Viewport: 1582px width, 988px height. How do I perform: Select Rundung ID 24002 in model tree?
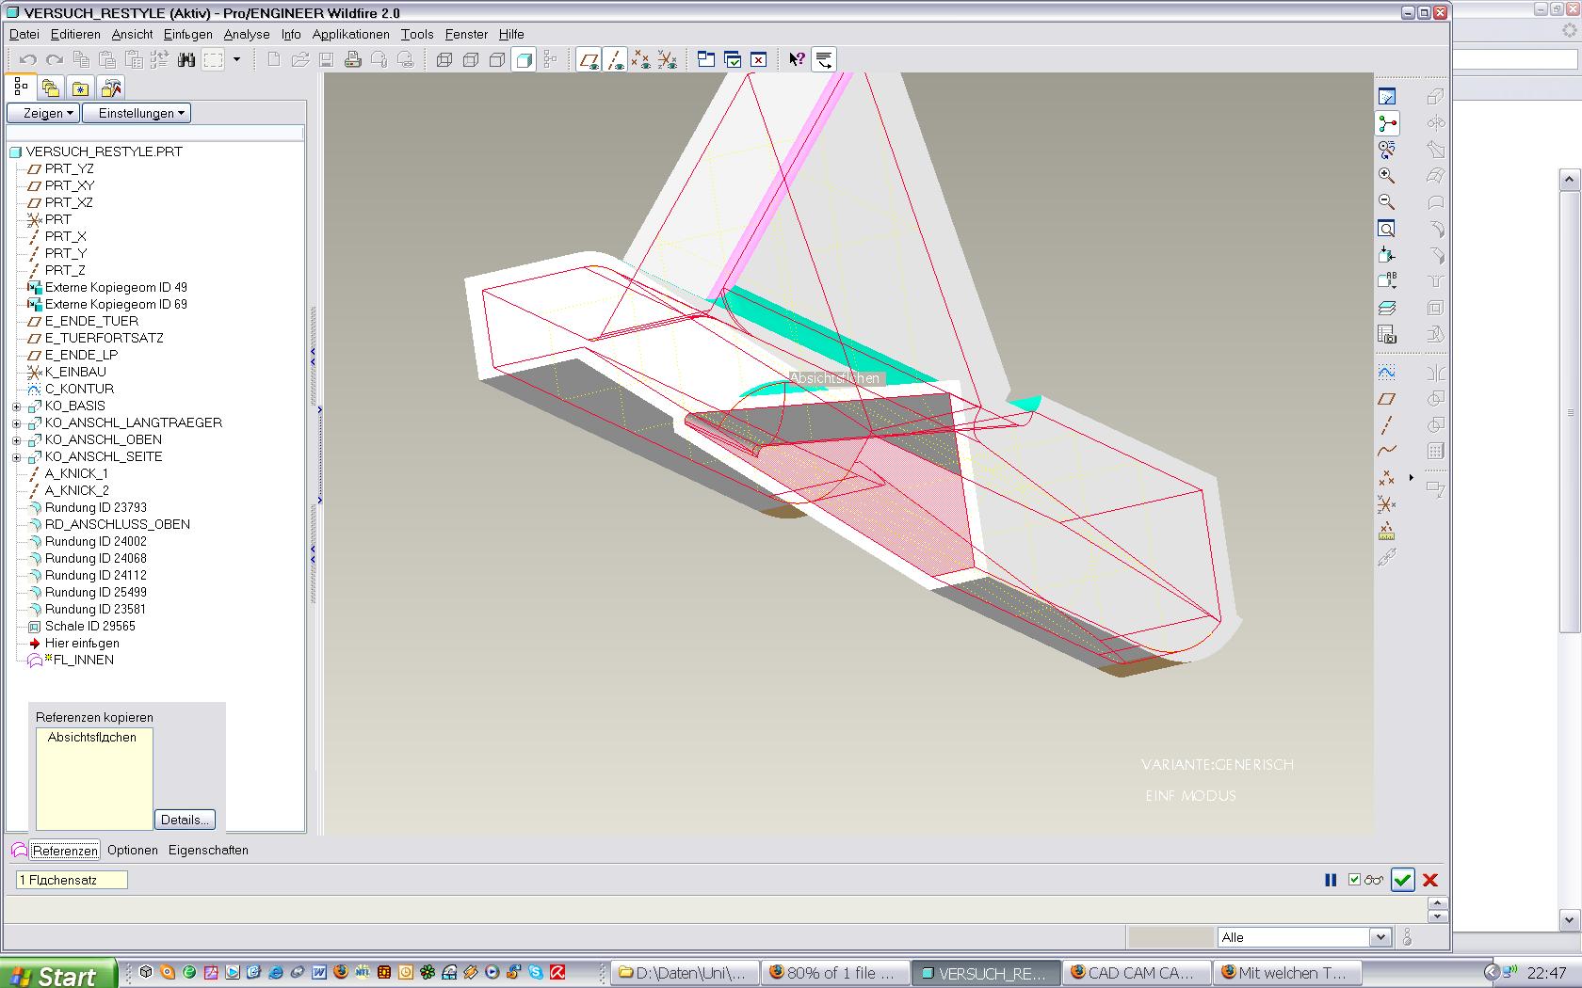(x=95, y=541)
